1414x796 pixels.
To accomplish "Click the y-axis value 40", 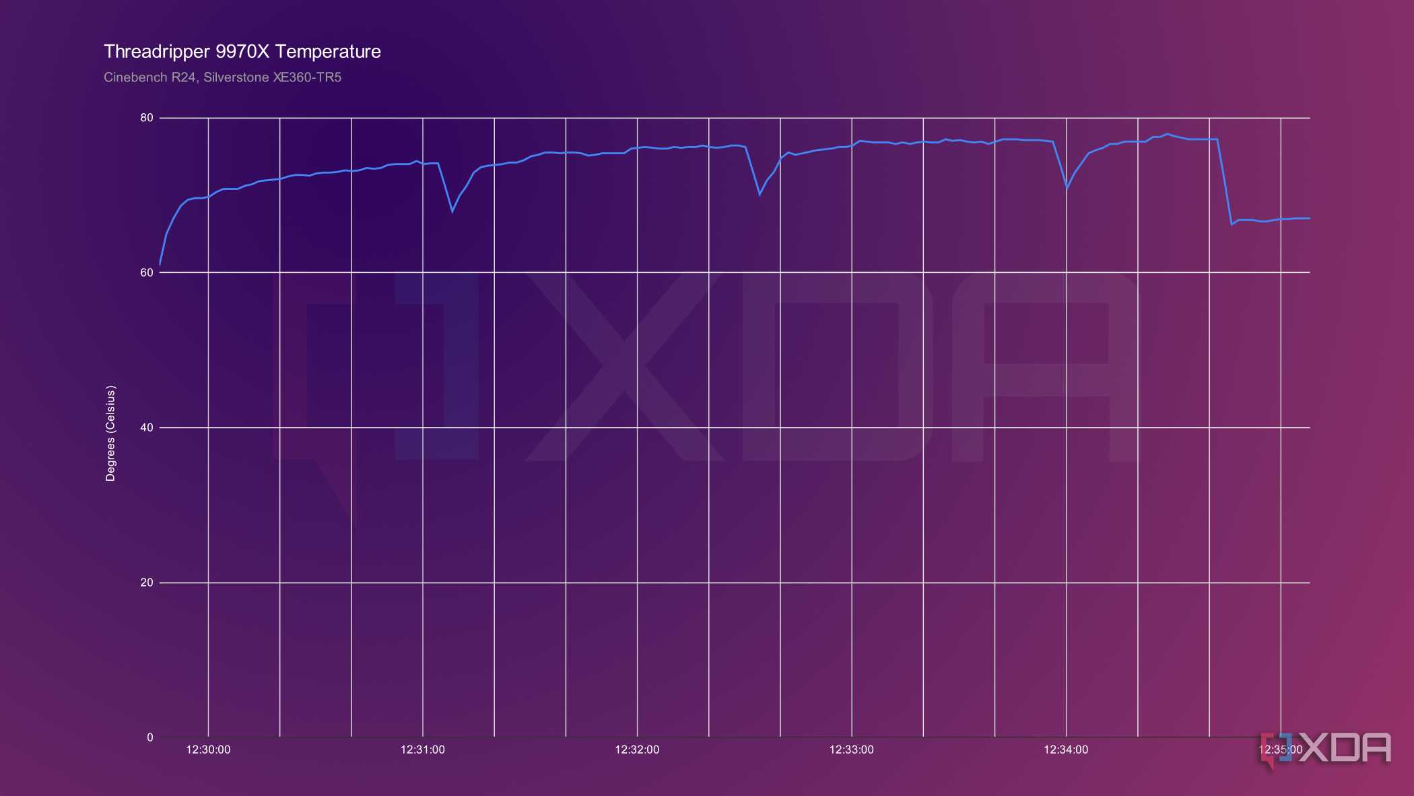I will pyautogui.click(x=147, y=428).
